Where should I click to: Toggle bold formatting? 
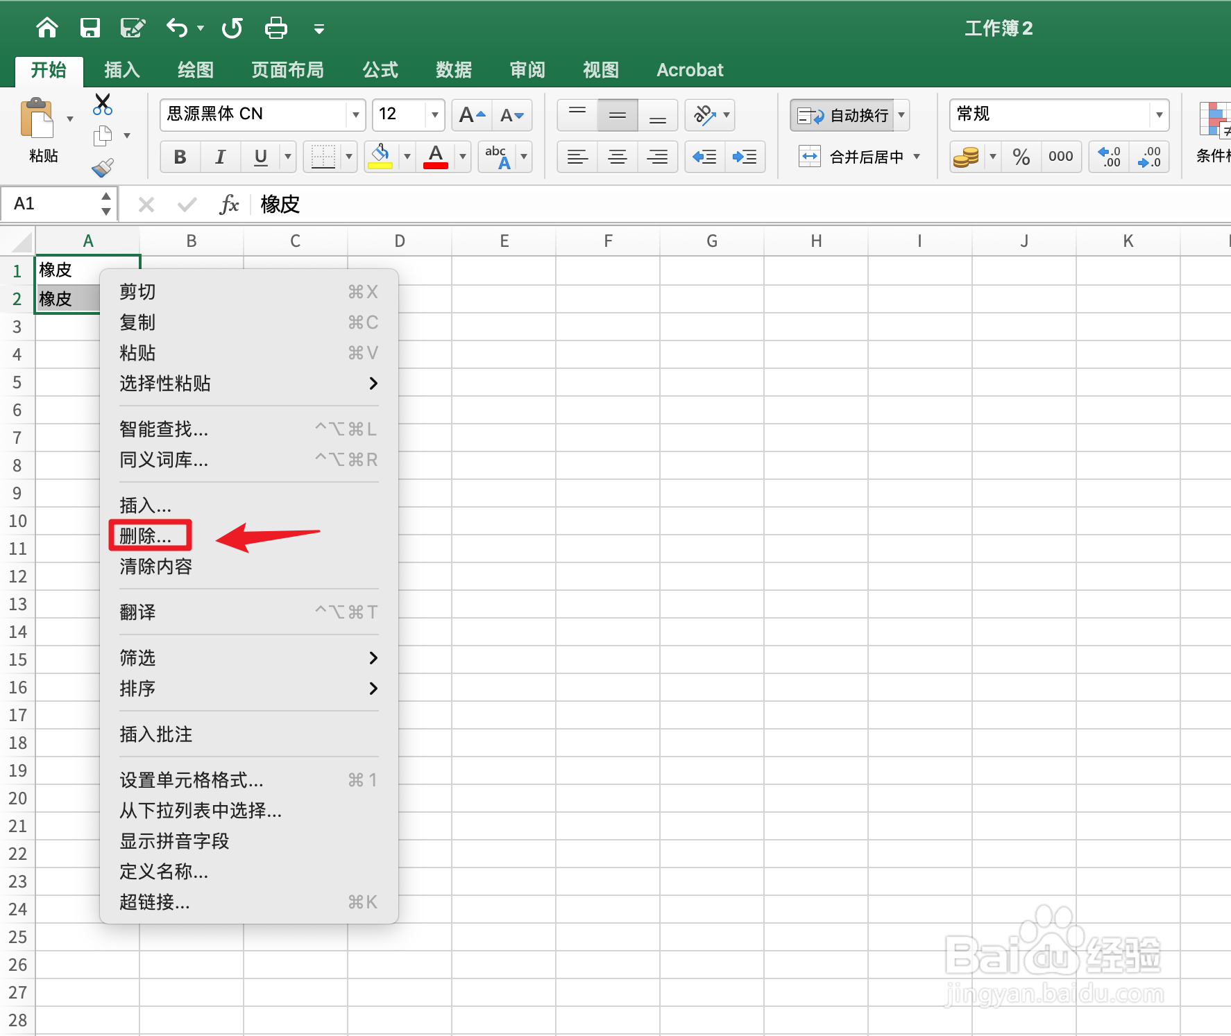click(x=180, y=157)
